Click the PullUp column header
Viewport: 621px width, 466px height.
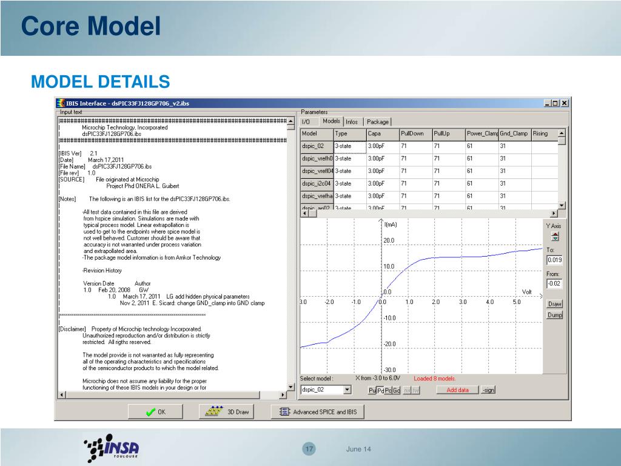tap(449, 134)
